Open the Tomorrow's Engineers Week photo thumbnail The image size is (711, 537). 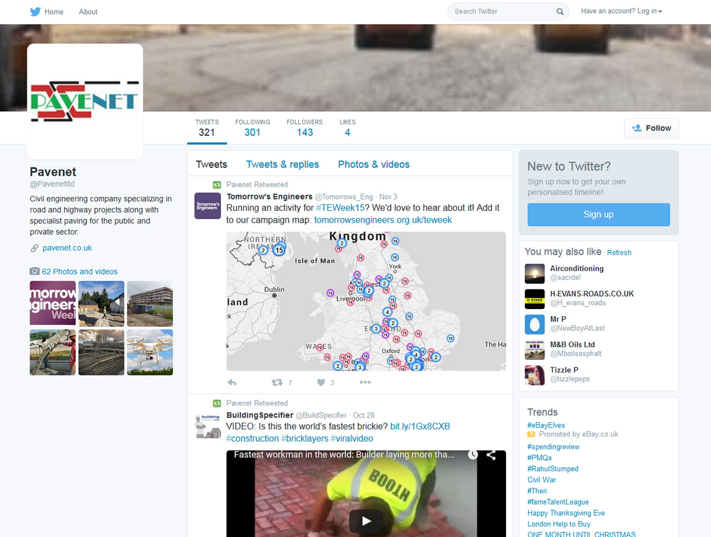click(53, 303)
